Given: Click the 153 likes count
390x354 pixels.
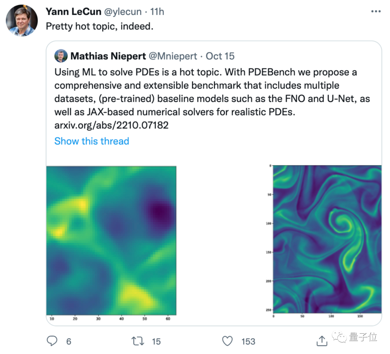Looking at the screenshot, I should click(x=248, y=341).
